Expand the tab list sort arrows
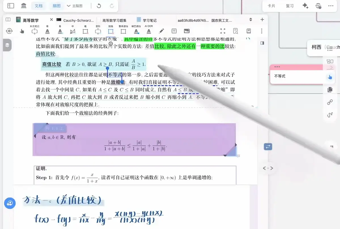The width and height of the screenshot is (340, 229). (x=250, y=20)
